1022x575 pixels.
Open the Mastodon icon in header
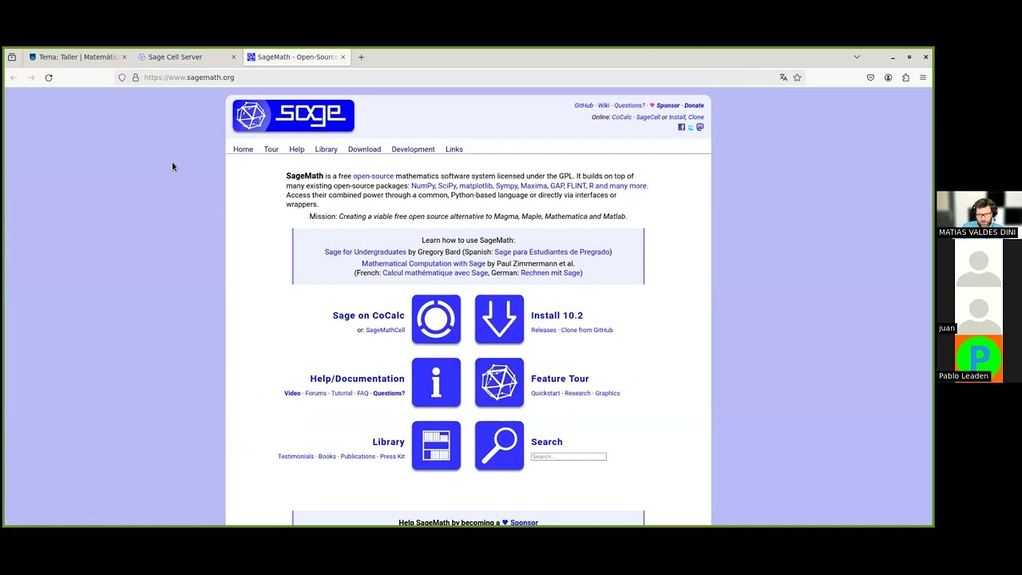click(x=700, y=127)
